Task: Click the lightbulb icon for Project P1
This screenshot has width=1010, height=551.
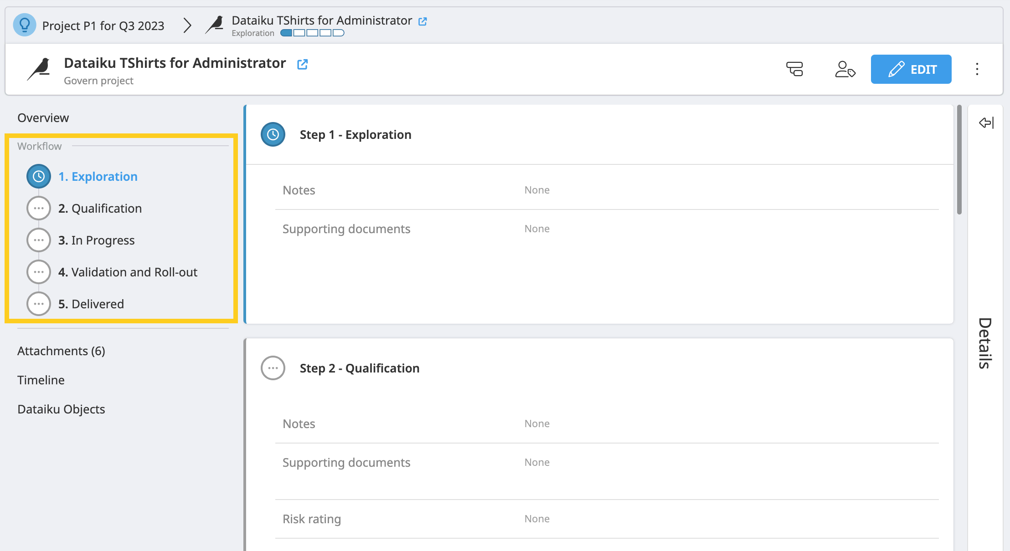Action: (25, 25)
